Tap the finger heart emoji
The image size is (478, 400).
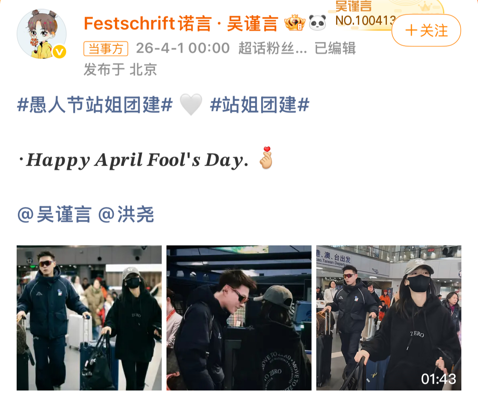coord(266,158)
